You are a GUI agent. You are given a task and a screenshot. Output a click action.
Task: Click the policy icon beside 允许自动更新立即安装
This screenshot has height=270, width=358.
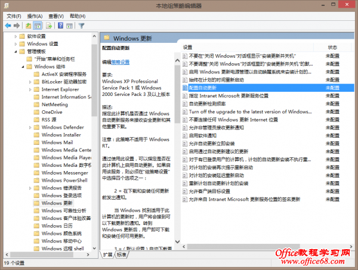click(x=185, y=144)
